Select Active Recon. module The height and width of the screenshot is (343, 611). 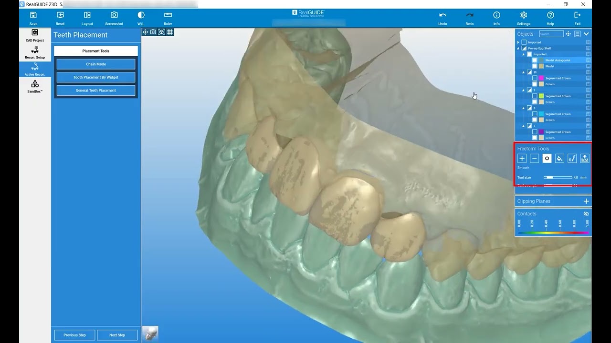pos(35,70)
